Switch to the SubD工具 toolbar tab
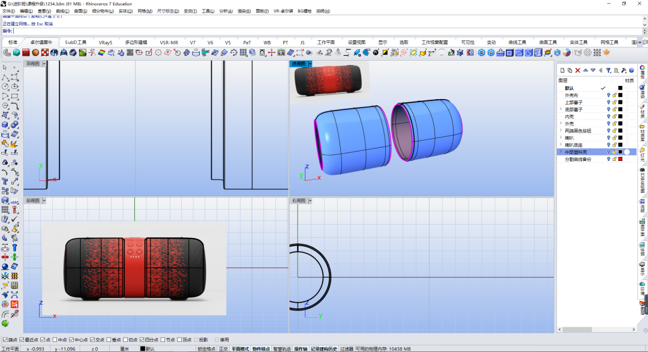This screenshot has height=352, width=648. (x=76, y=42)
